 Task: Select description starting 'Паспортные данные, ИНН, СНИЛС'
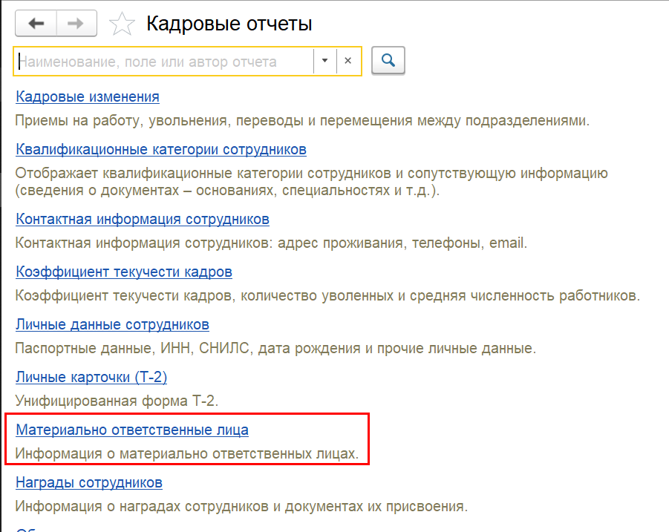[x=275, y=349]
